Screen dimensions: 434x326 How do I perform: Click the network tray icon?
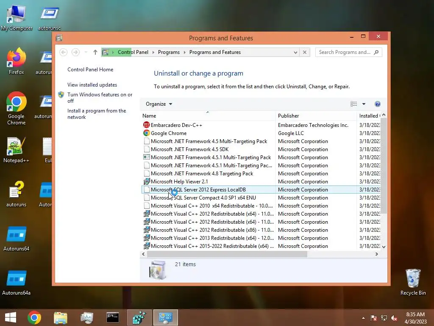(x=384, y=318)
